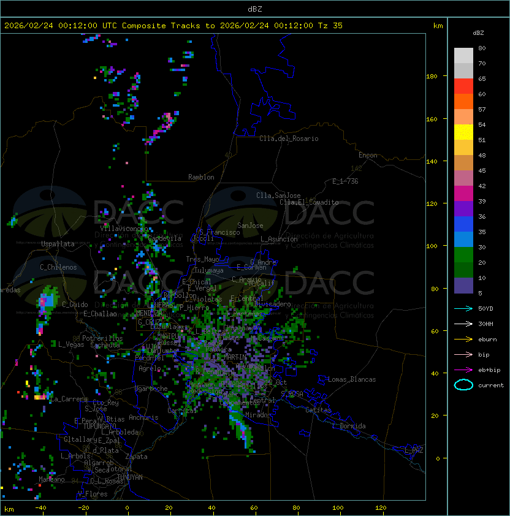510x516 pixels.
Task: Click the 'Agrelo' map label
Action: pos(150,368)
